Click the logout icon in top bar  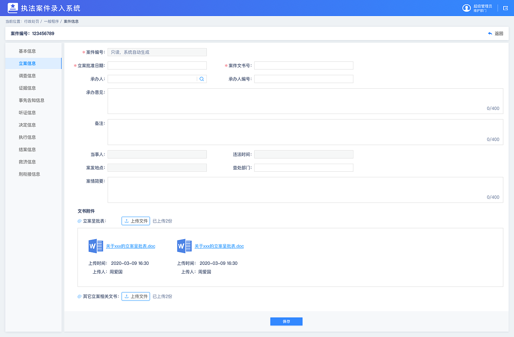pyautogui.click(x=506, y=8)
